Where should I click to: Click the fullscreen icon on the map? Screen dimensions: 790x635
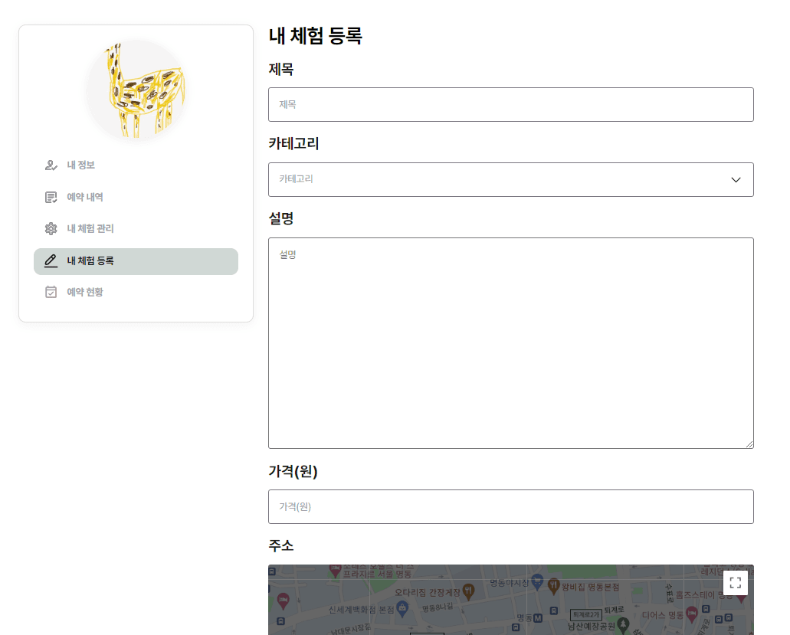(734, 582)
